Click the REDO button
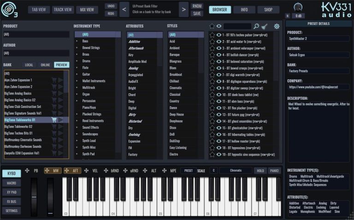354x220 pixels. coord(111,13)
